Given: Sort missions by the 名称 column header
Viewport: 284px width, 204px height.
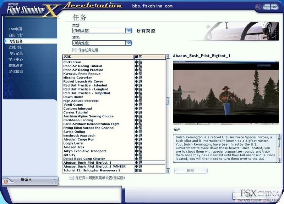Looking at the screenshot, I should 98,57.
